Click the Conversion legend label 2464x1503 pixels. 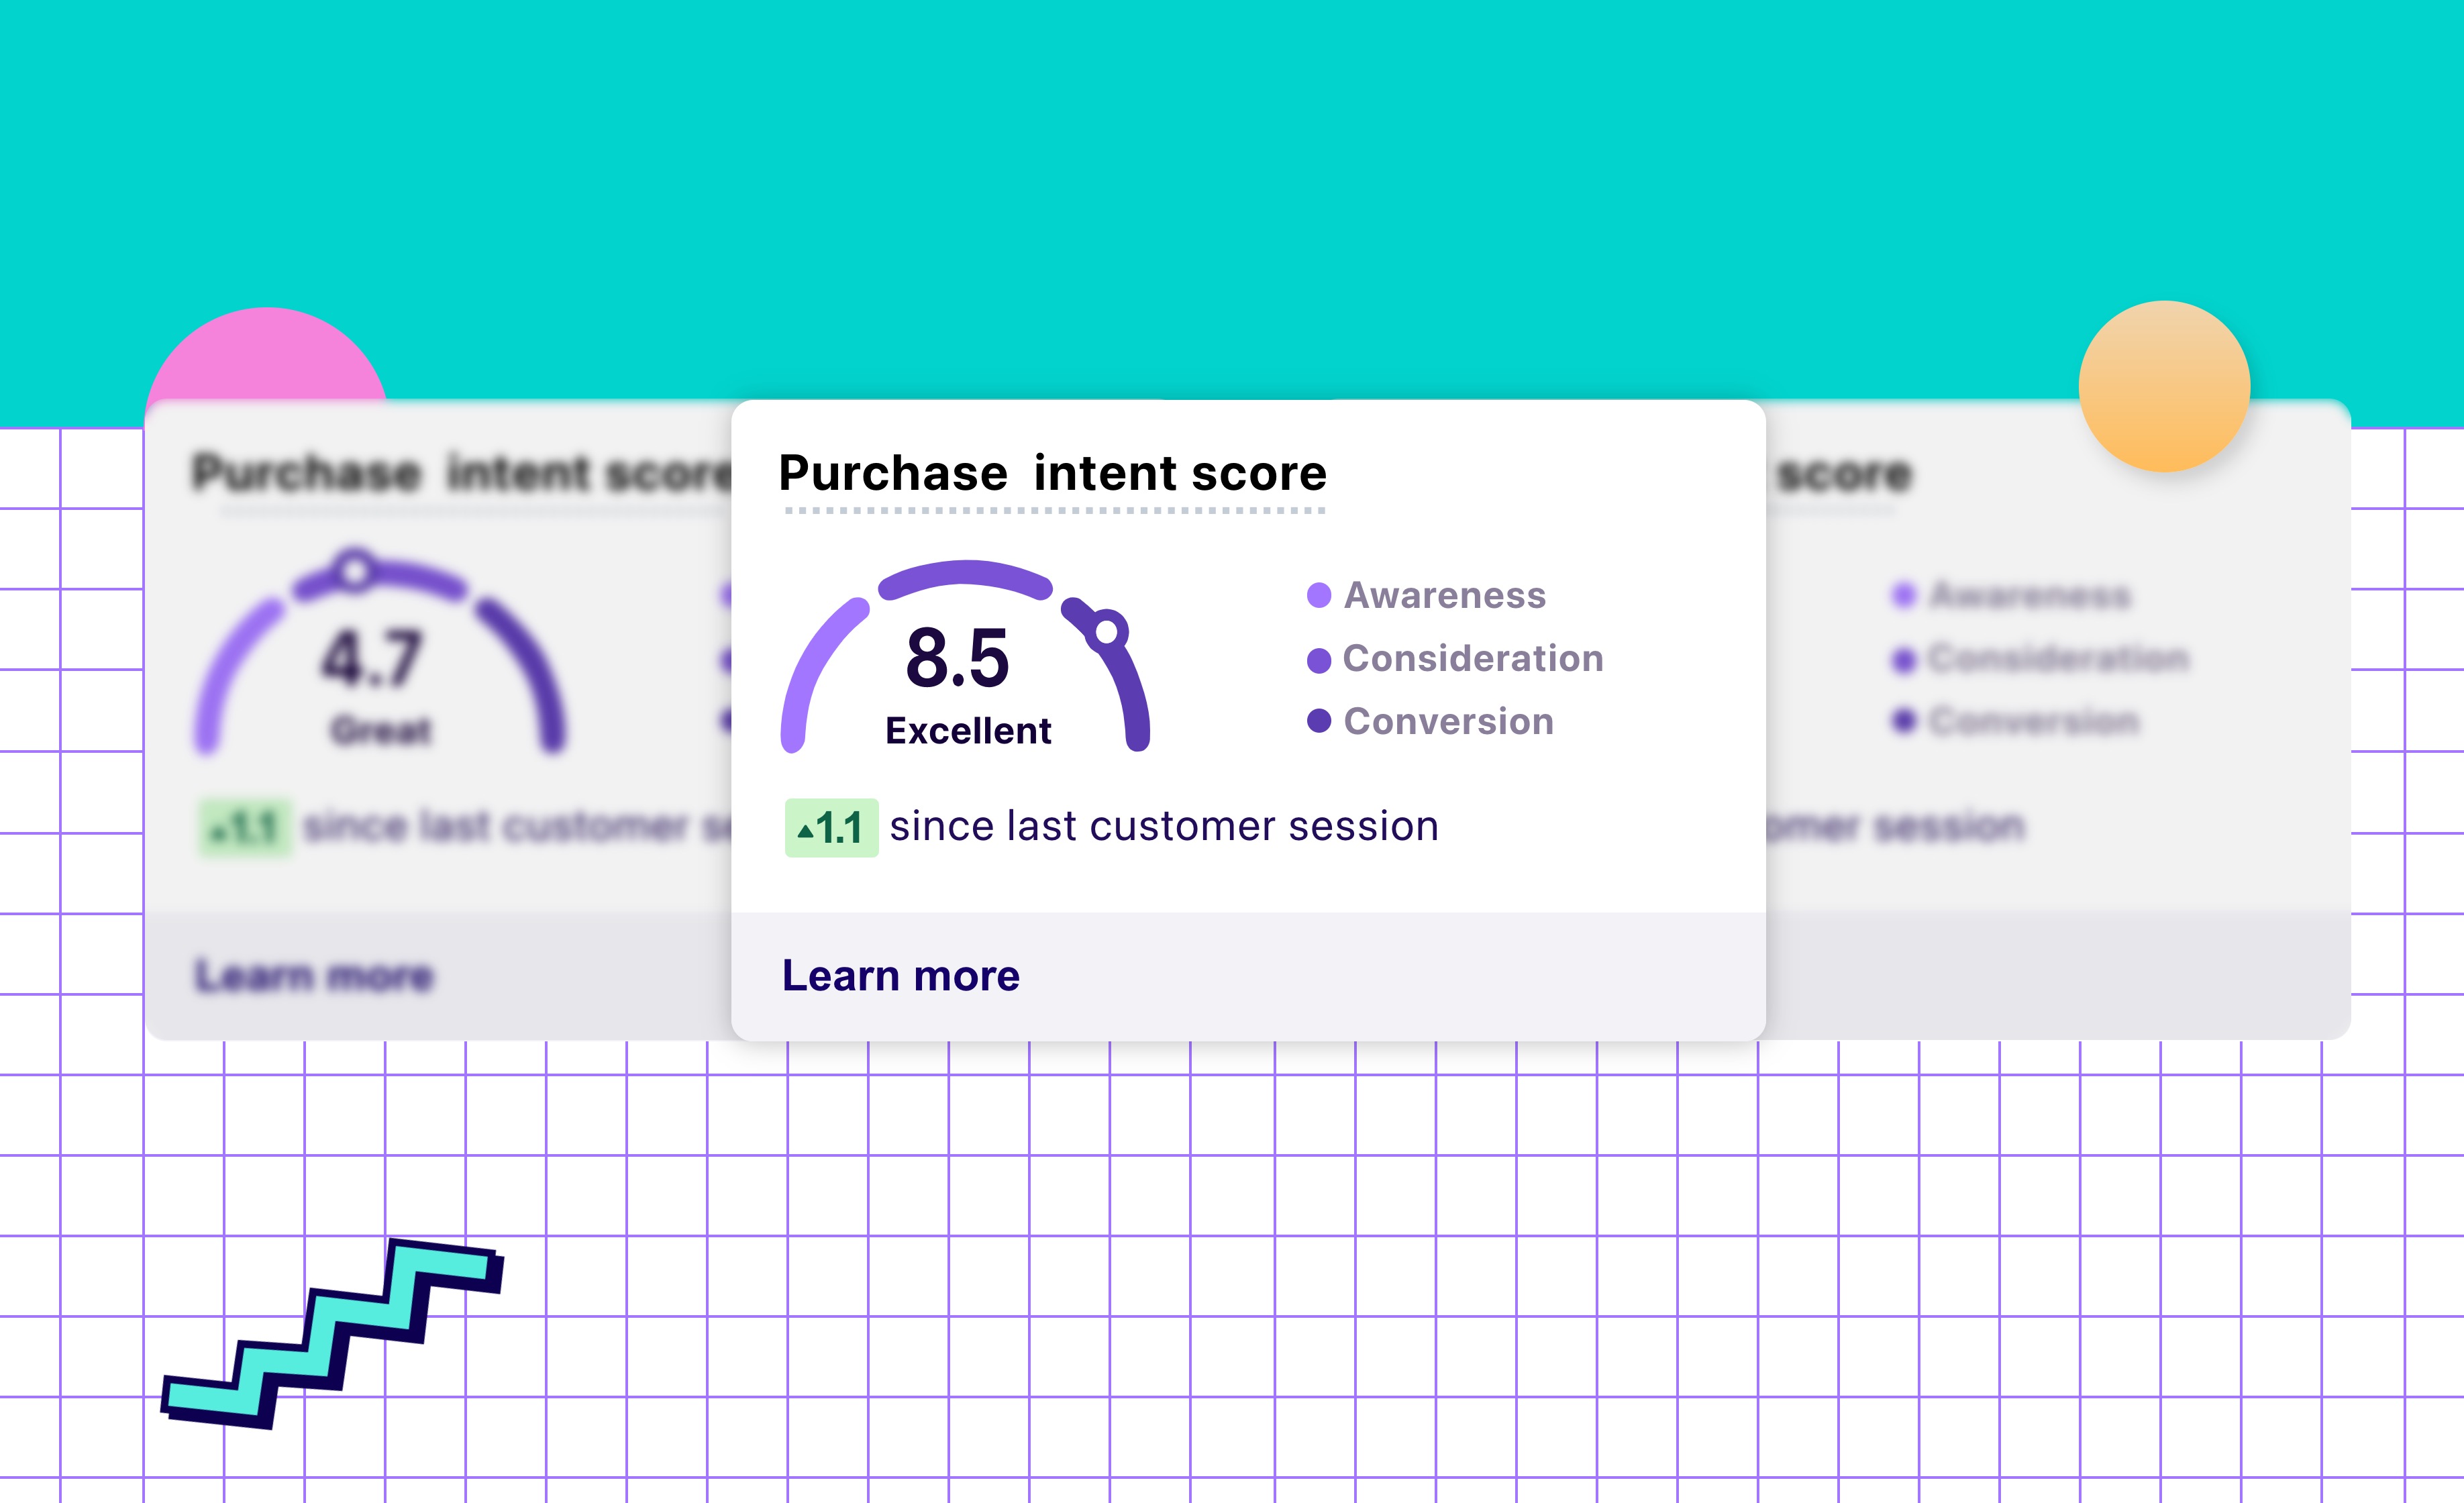(1448, 721)
